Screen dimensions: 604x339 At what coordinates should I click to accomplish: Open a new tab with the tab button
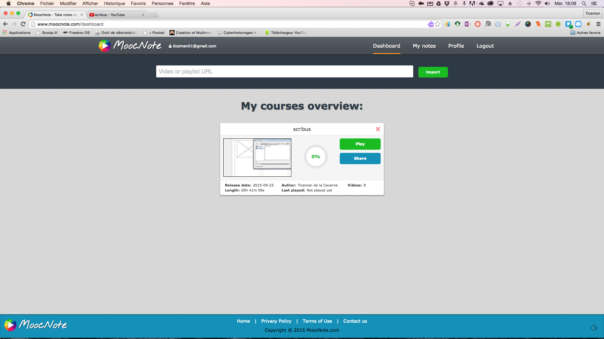click(154, 15)
